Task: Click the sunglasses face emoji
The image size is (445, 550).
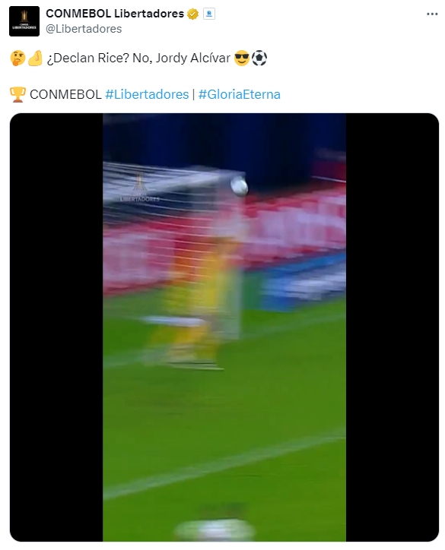Action: coord(242,58)
